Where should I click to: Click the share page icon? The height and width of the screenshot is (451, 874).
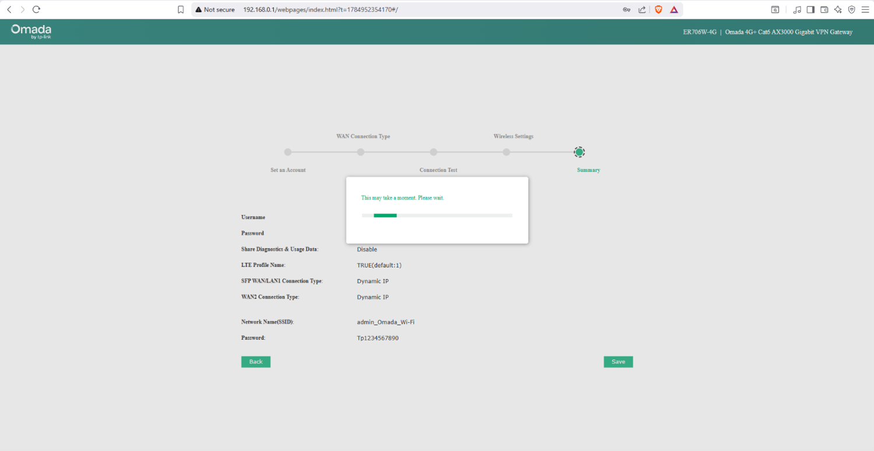pos(642,9)
